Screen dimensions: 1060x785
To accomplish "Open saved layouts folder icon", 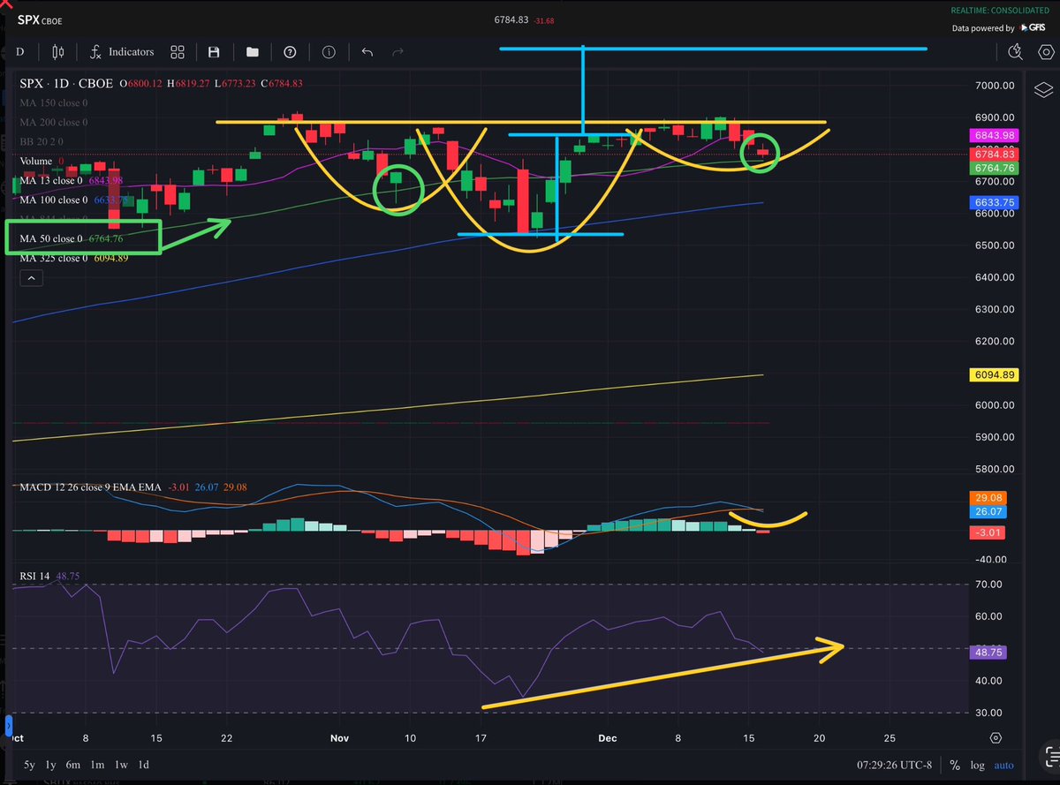I will [x=253, y=52].
